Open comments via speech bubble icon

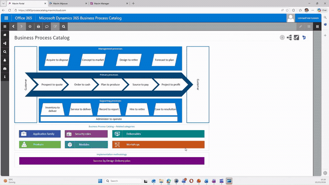(47, 26)
